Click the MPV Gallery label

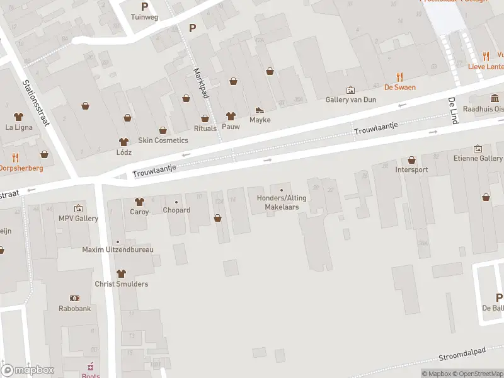point(78,219)
